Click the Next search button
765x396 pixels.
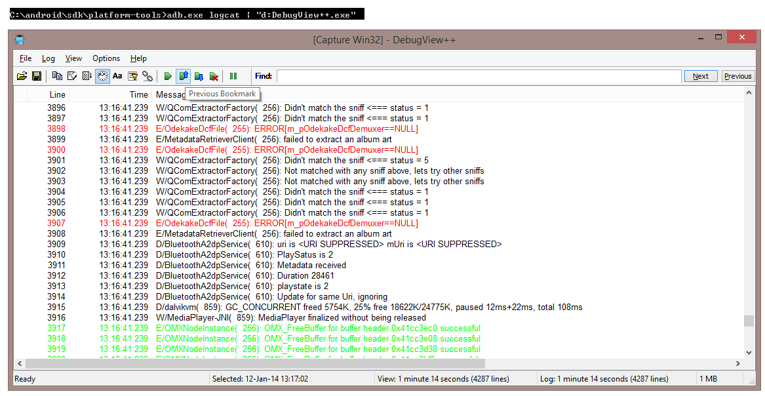coord(700,75)
